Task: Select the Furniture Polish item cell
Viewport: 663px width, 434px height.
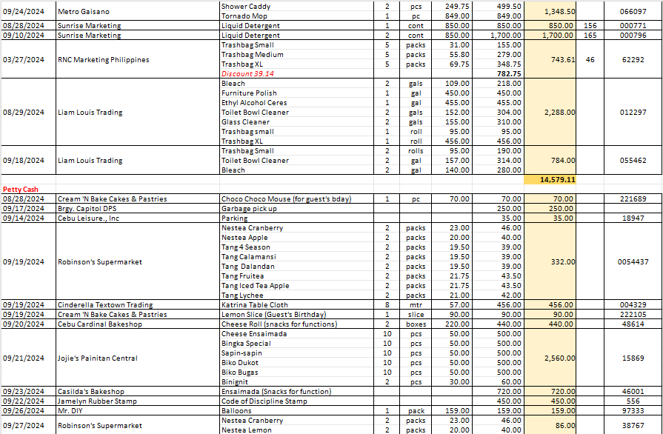Action: pos(296,93)
